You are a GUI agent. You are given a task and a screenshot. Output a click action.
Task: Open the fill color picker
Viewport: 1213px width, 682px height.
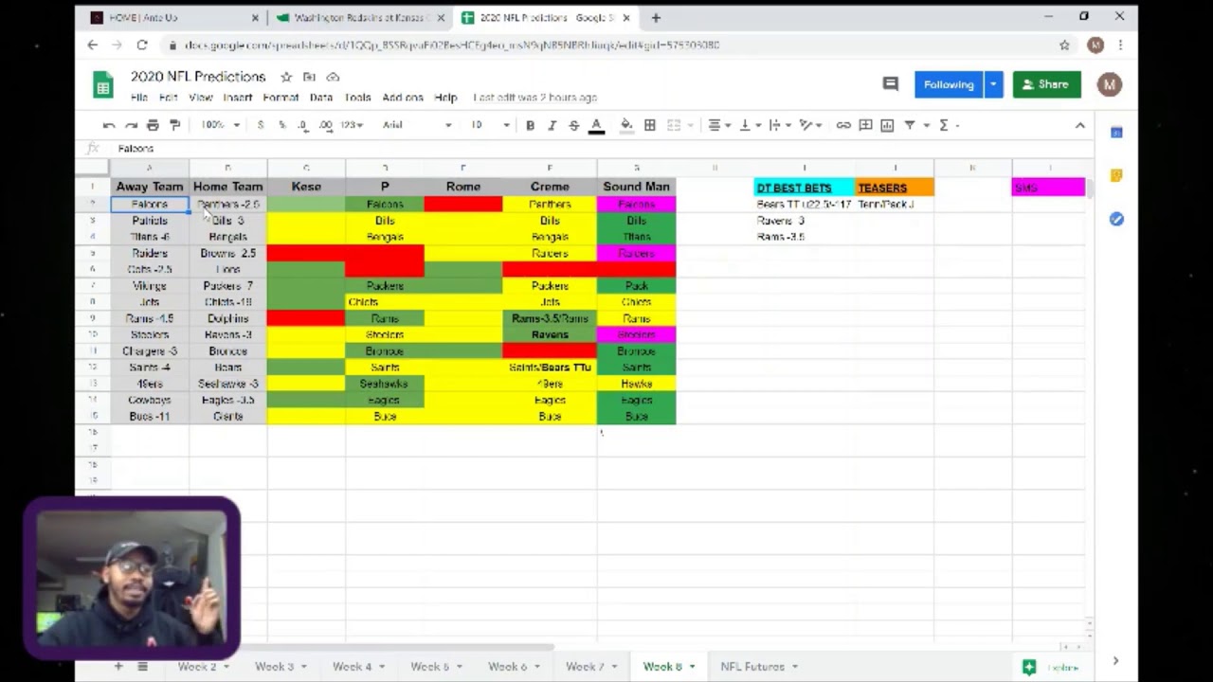[x=626, y=125]
